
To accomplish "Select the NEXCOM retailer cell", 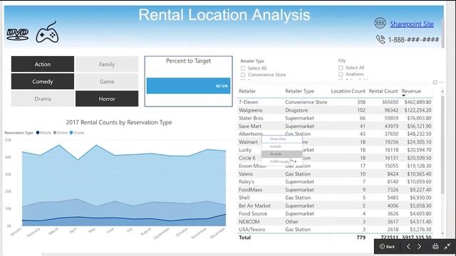I will pyautogui.click(x=249, y=222).
